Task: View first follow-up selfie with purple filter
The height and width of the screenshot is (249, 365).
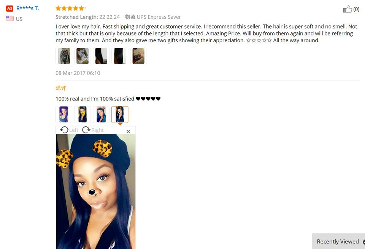Action: pyautogui.click(x=64, y=115)
